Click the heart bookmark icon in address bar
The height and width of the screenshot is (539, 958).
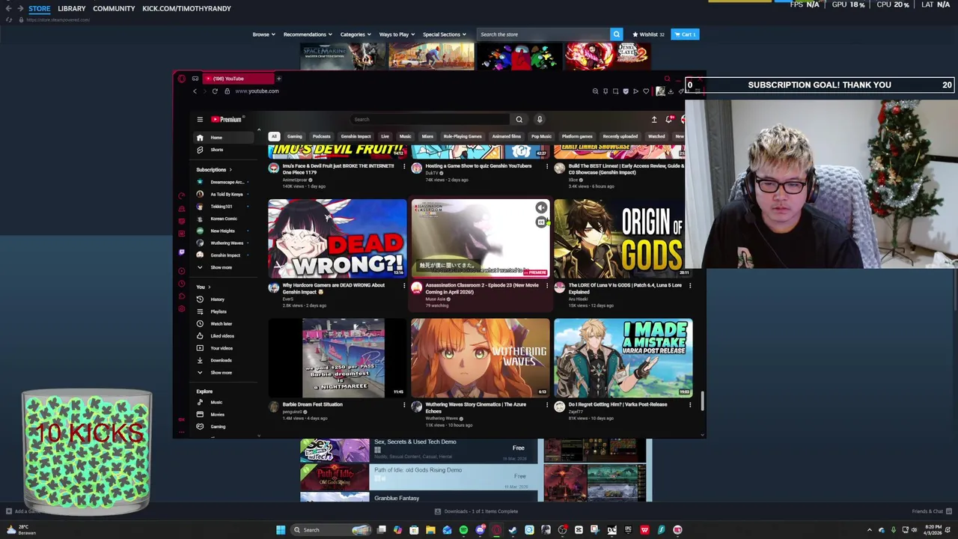click(646, 91)
